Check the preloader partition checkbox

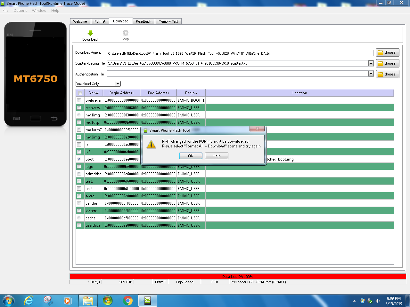[x=79, y=100]
